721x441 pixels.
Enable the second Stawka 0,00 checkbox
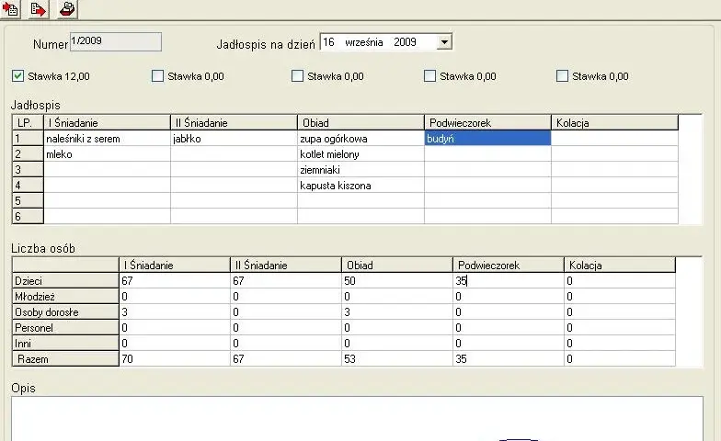[x=298, y=76]
